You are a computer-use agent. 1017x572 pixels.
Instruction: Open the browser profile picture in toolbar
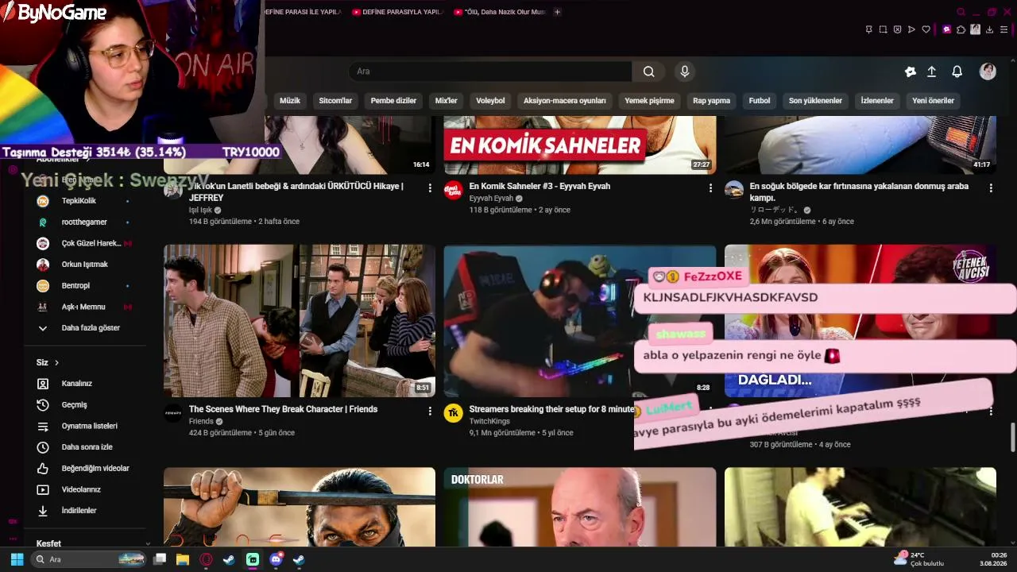point(976,29)
